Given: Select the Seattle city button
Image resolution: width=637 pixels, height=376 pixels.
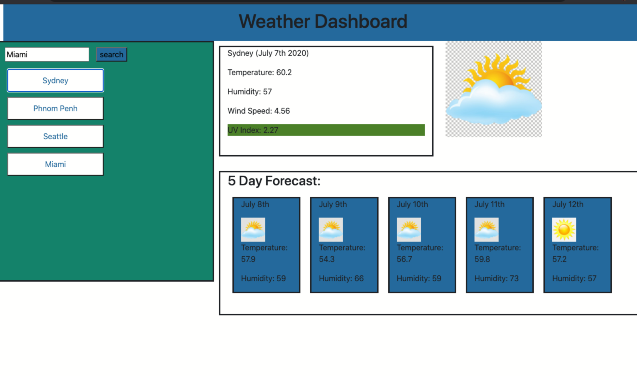Looking at the screenshot, I should coord(55,136).
